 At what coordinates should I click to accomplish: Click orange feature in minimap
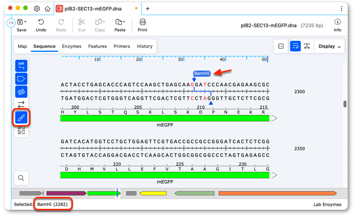coord(277,193)
